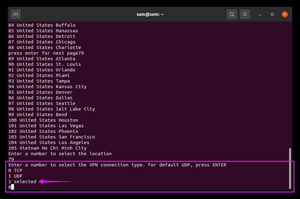300x199 pixels.
Task: Click the terminal scrollbar thumb
Action: tap(290, 168)
